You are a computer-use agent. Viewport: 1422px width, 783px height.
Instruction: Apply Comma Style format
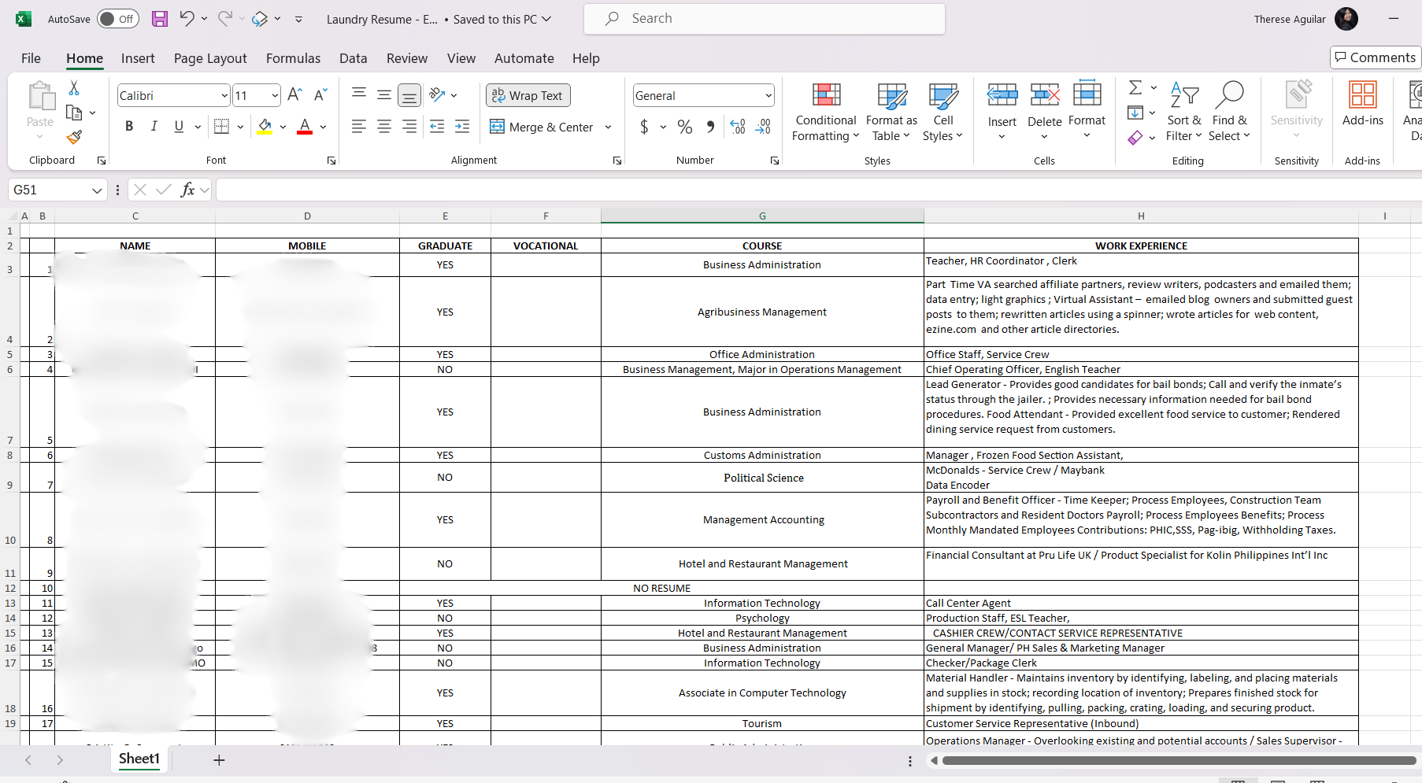tap(710, 127)
